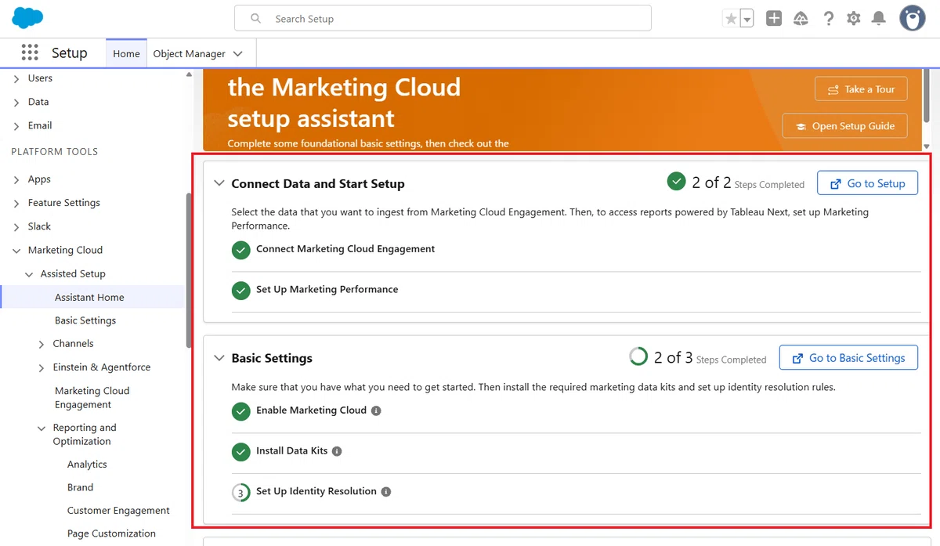
Task: Expand the Einstein & Agentforce tree node
Action: tap(42, 367)
